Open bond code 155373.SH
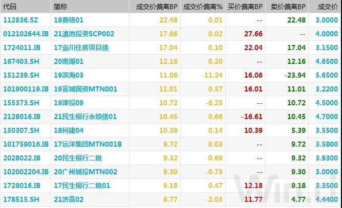Image resolution: width=342 pixels, height=208 pixels. [x=21, y=103]
